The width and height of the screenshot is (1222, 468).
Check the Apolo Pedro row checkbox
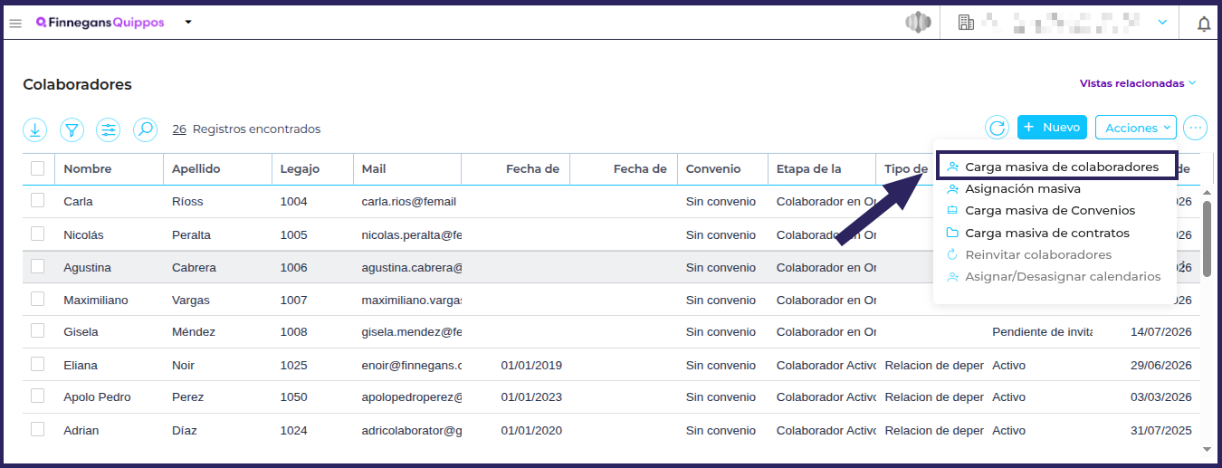point(38,396)
